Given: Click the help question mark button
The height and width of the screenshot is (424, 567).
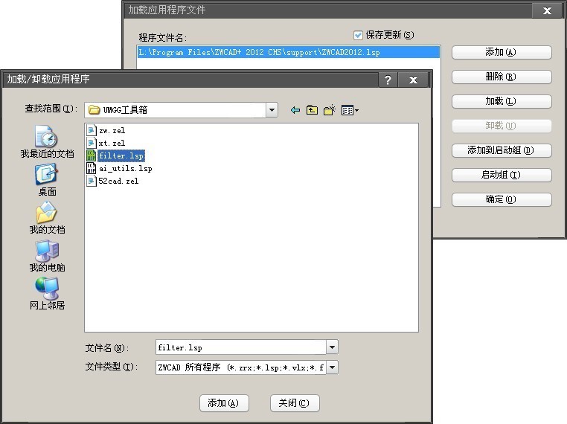Looking at the screenshot, I should tap(387, 80).
